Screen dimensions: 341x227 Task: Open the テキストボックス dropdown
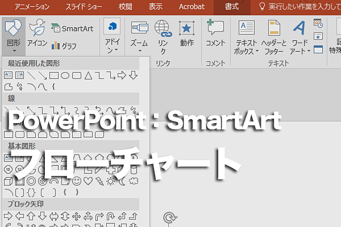click(247, 37)
